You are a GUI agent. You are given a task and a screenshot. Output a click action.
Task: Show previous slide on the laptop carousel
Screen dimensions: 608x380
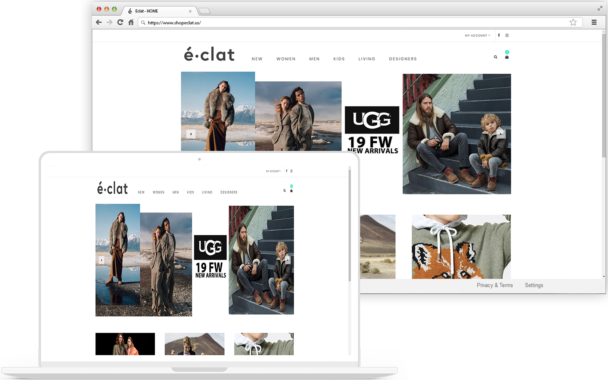101,260
